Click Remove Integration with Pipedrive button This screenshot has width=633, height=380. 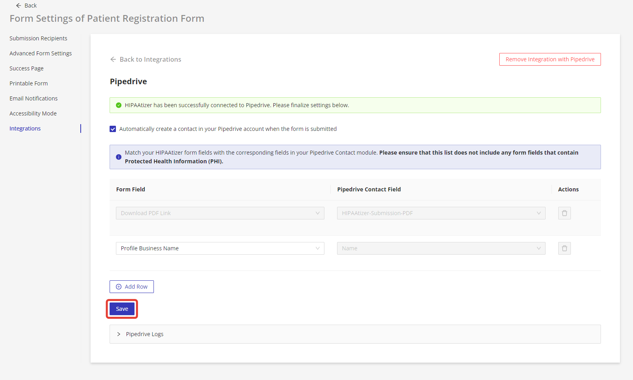pos(550,59)
